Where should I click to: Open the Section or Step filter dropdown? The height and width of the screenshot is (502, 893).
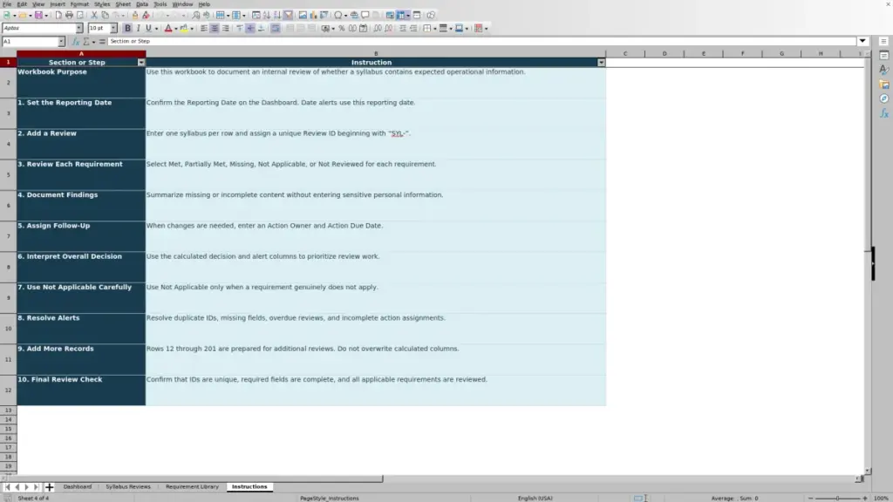(141, 63)
